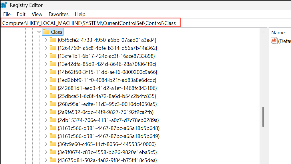Expand the {1264760f-a5c8-4bfe-b314-d56a7b44a362} key

[46, 48]
